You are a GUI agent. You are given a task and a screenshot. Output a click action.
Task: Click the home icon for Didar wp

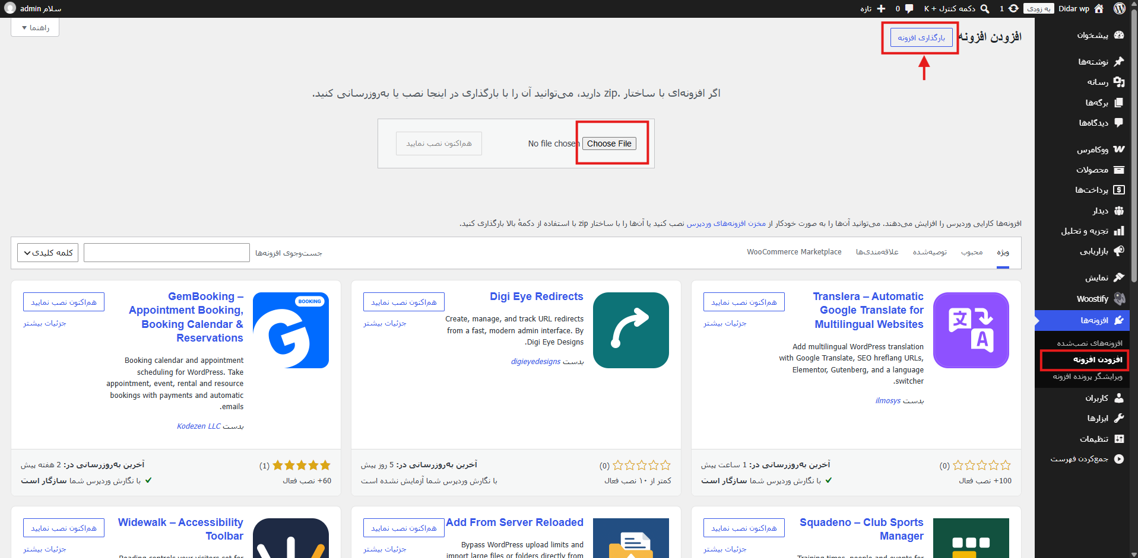pos(1099,8)
